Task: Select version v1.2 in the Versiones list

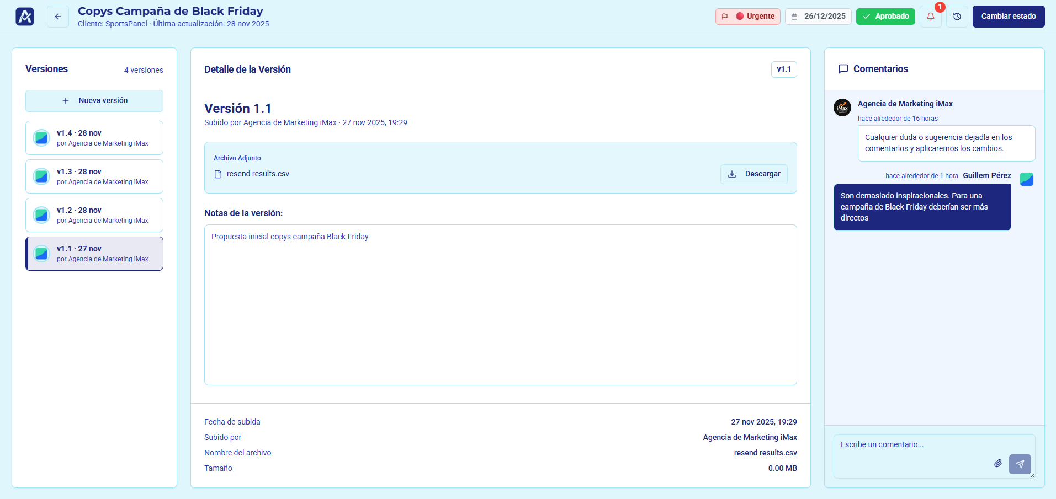Action: click(x=94, y=214)
